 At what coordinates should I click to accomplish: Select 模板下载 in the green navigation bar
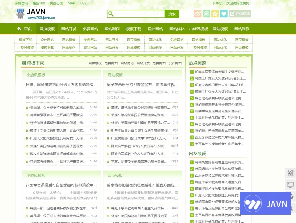[133, 29]
